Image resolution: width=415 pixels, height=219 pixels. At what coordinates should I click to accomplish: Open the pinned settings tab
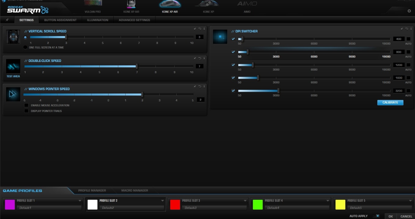[7, 20]
